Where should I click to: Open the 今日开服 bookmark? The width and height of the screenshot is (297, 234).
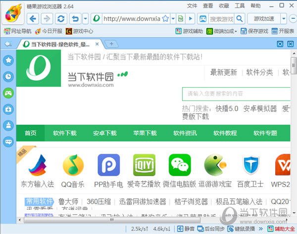49,31
